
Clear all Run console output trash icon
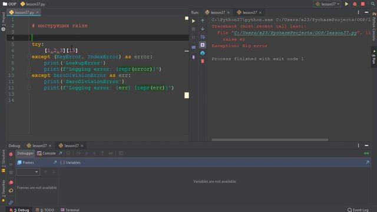pos(203,61)
